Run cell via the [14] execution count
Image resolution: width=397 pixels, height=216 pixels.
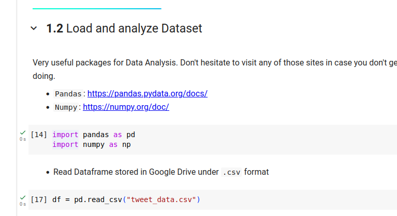pos(39,135)
